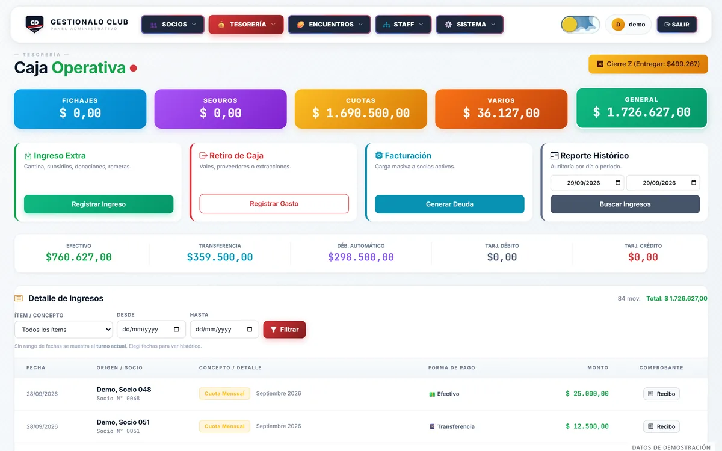Open the Socios menu
Image resolution: width=722 pixels, height=451 pixels.
click(x=173, y=25)
